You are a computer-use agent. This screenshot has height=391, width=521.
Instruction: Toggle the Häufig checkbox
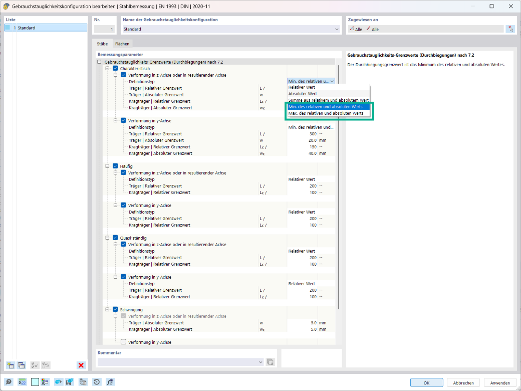(115, 166)
